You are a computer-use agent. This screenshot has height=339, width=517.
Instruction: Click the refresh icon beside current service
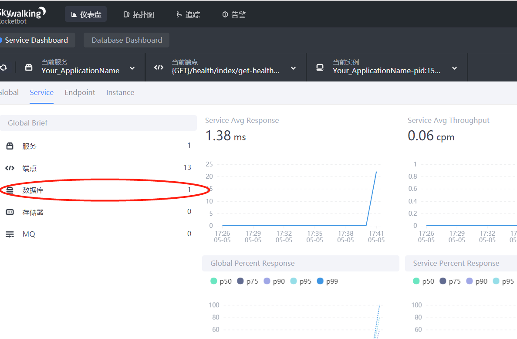[3, 68]
